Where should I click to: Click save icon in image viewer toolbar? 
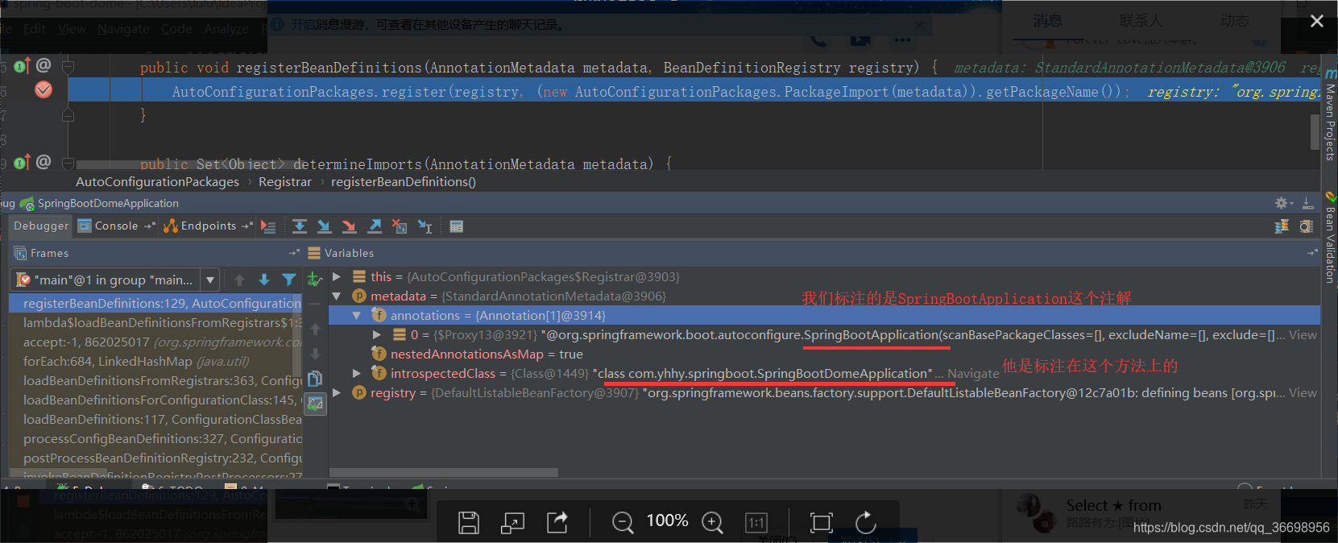pyautogui.click(x=469, y=523)
